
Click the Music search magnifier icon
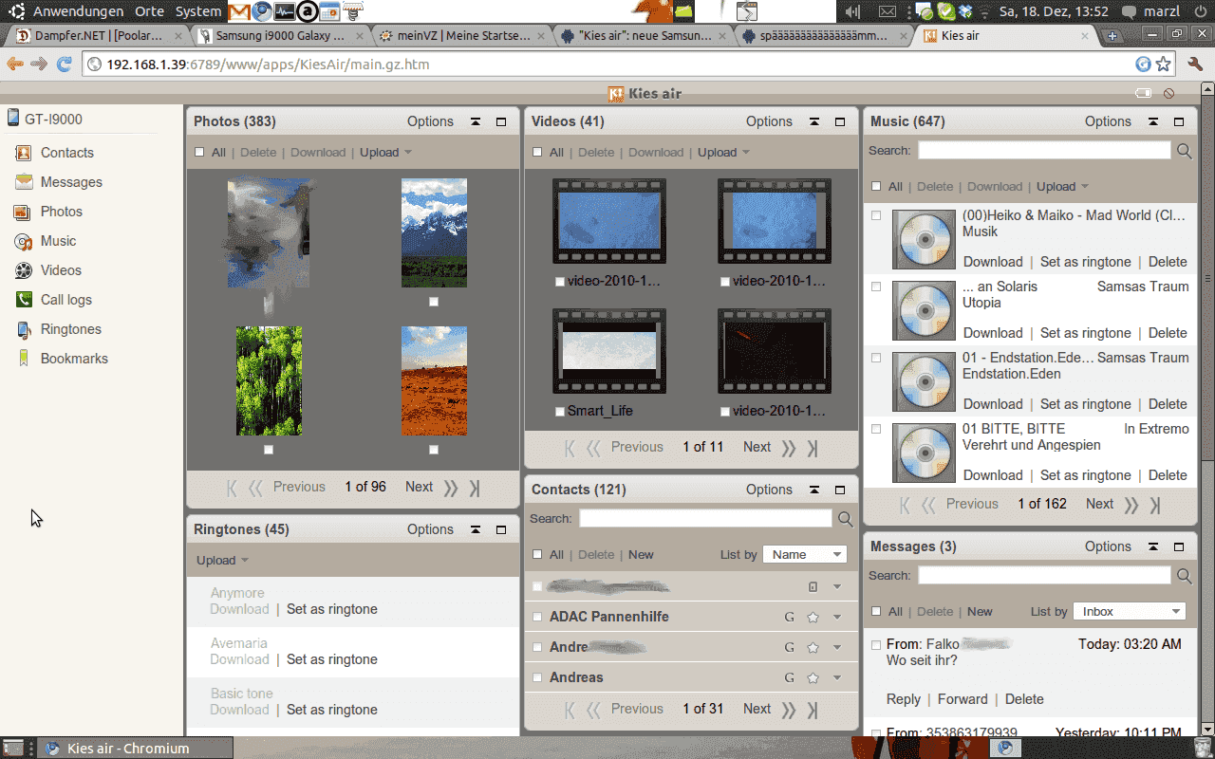[1185, 151]
